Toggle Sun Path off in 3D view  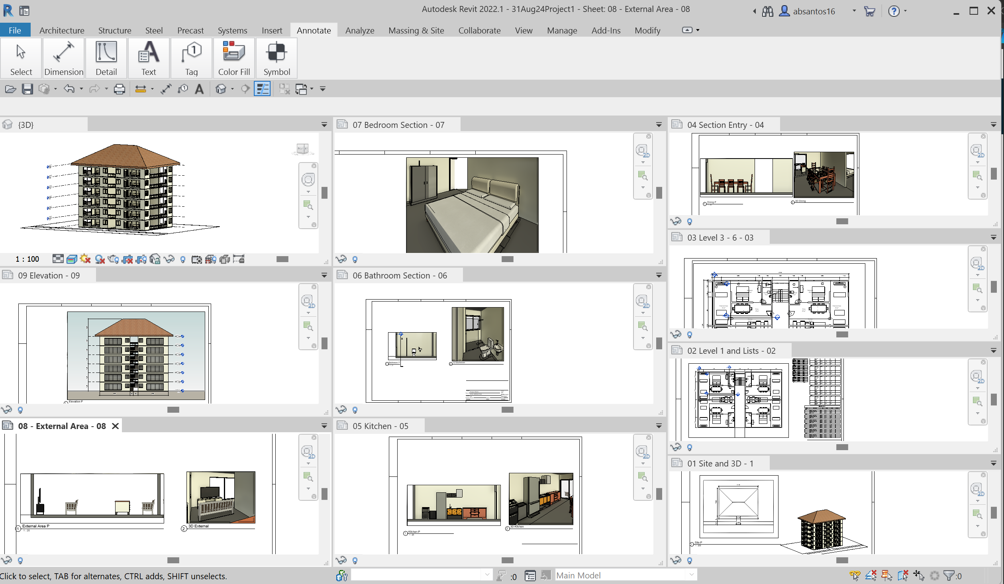pos(86,259)
